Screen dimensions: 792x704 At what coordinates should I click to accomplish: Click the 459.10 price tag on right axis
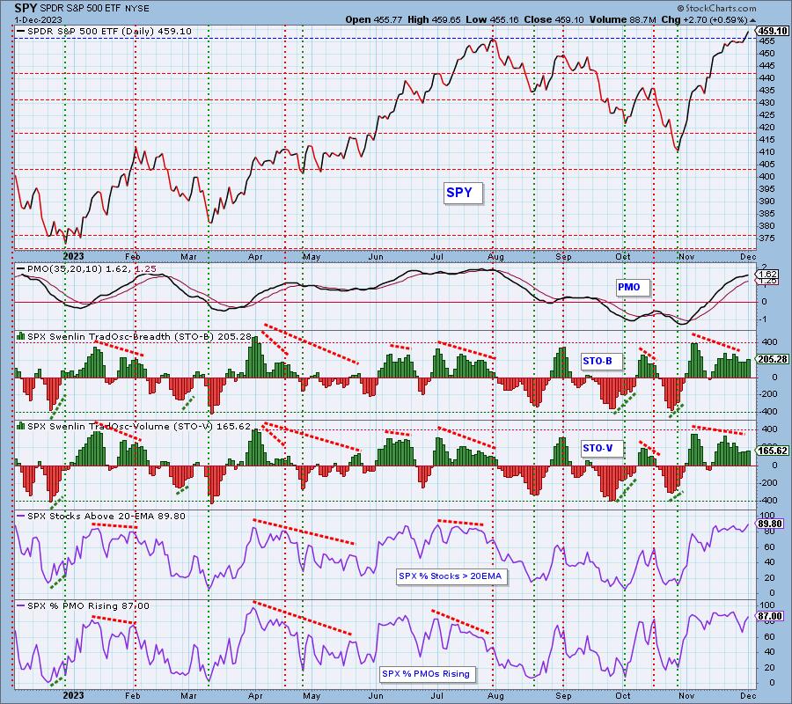[x=773, y=31]
